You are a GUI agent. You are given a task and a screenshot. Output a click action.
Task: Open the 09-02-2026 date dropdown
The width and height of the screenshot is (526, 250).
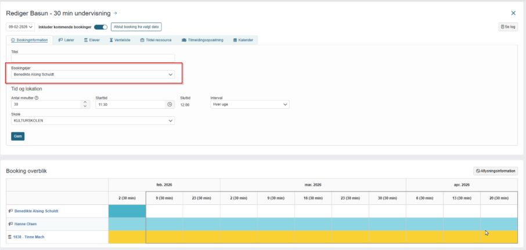pyautogui.click(x=20, y=27)
